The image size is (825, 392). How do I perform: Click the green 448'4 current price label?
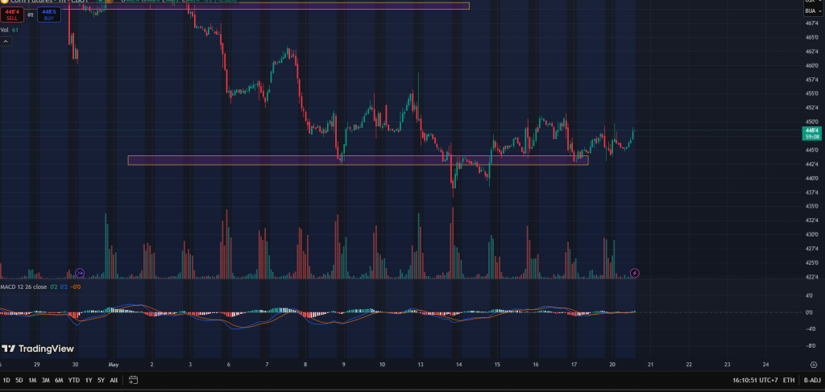point(811,134)
